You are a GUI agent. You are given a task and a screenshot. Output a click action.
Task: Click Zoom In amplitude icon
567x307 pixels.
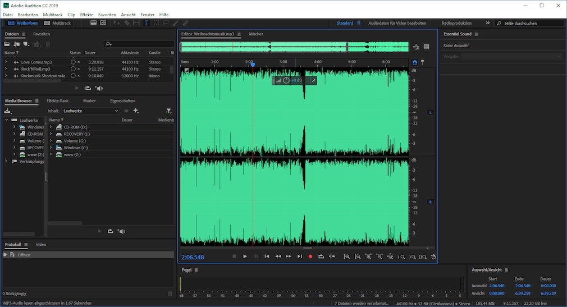tap(346, 256)
